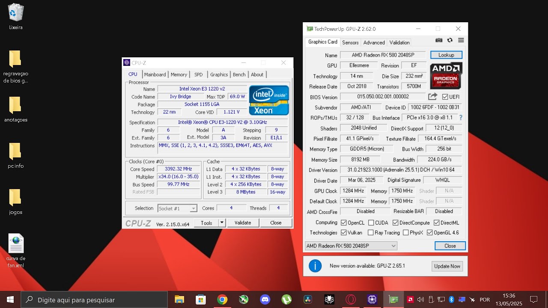Open the GPU selection dropdown
The height and width of the screenshot is (308, 548).
pos(351,246)
